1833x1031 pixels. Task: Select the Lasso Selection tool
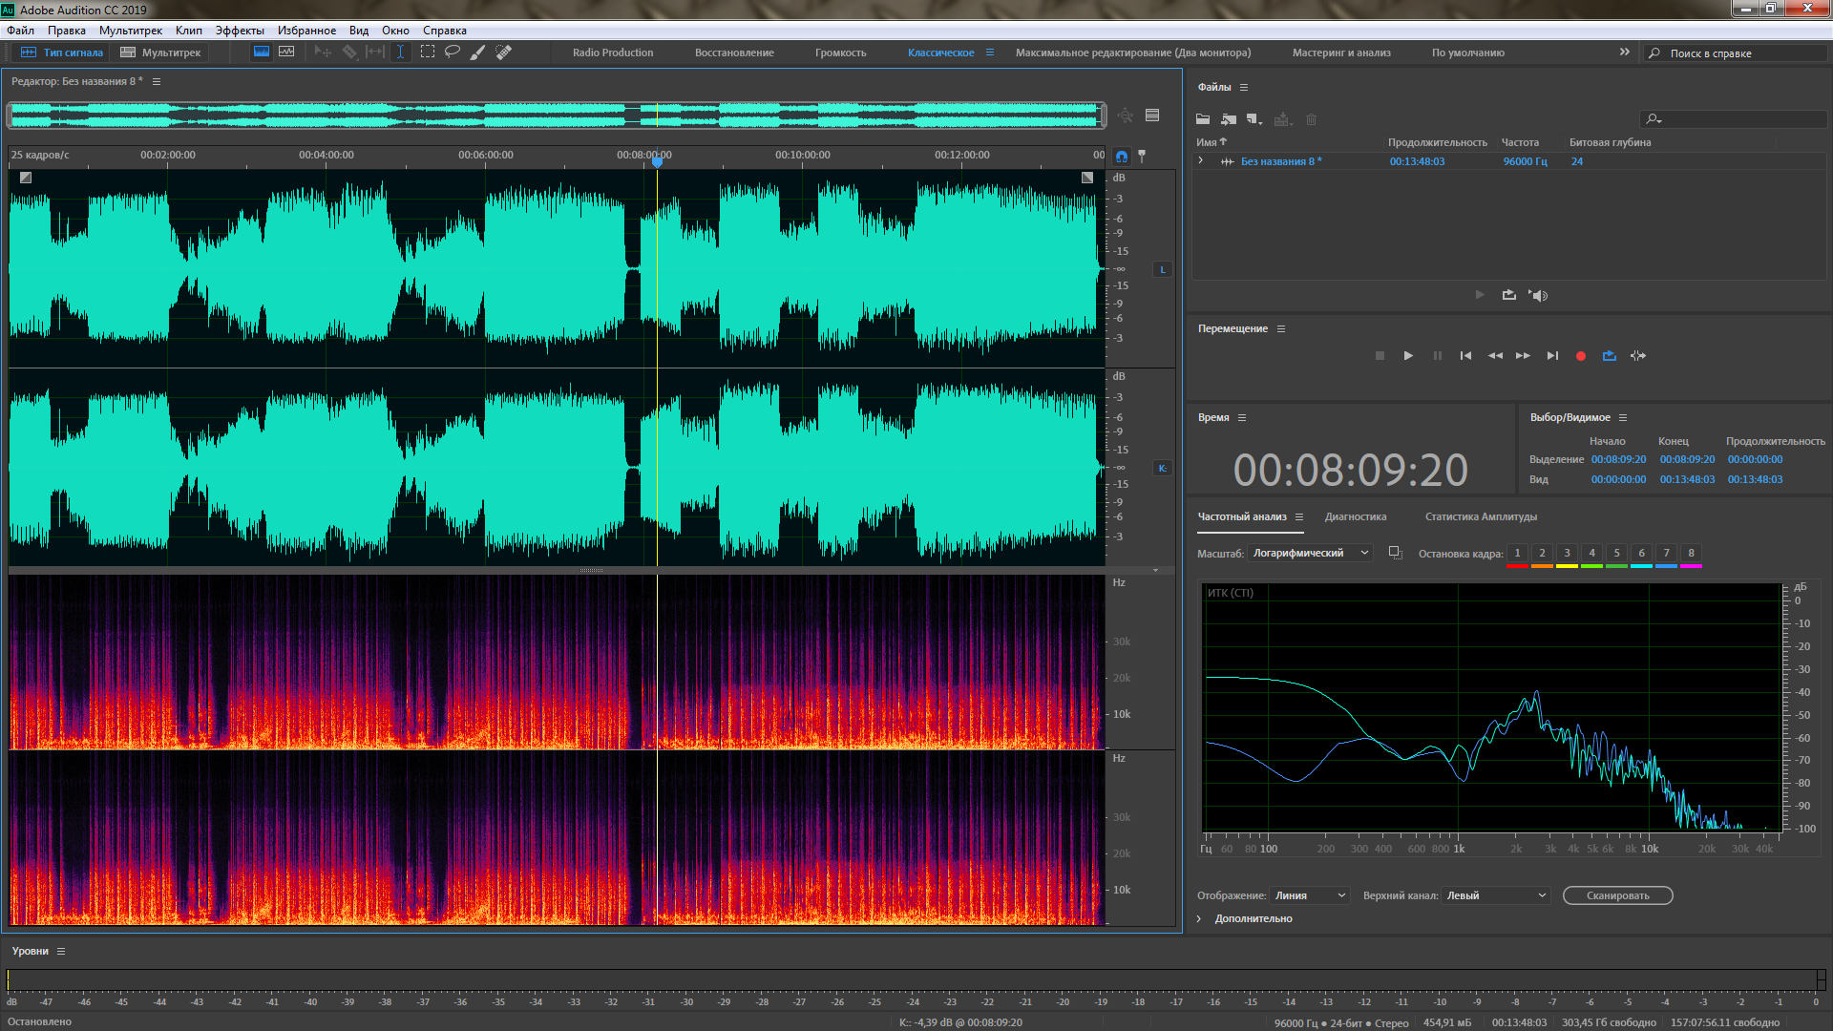click(x=453, y=53)
